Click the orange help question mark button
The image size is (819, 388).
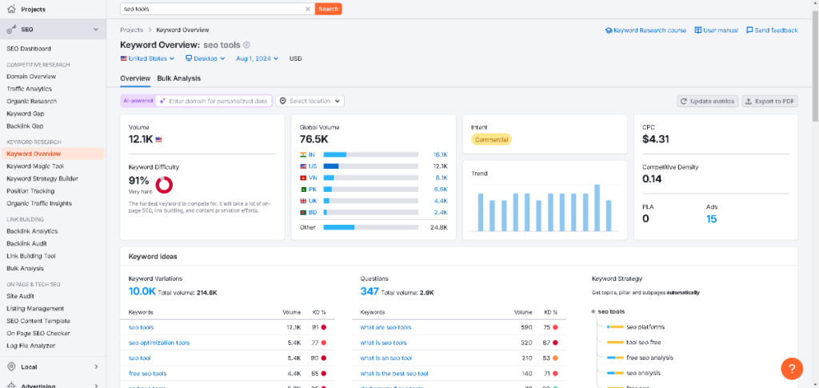coord(791,368)
